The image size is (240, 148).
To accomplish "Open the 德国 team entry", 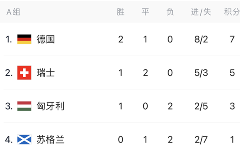I will (x=46, y=39).
